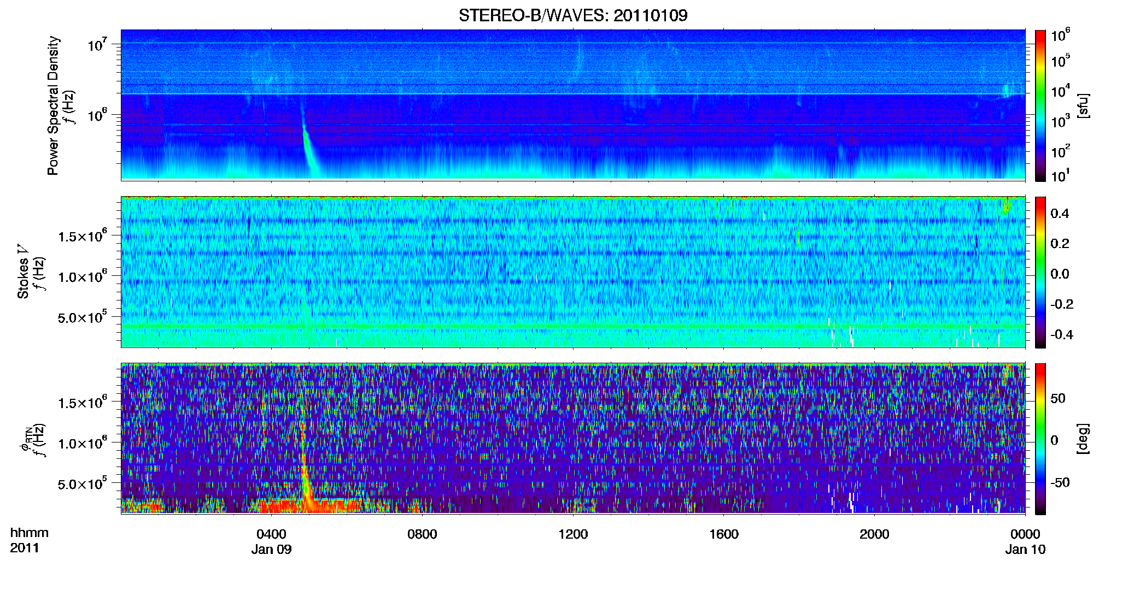Select "-0.4" on the Stokes V color bar
This screenshot has height=590, width=1146.
click(1062, 334)
